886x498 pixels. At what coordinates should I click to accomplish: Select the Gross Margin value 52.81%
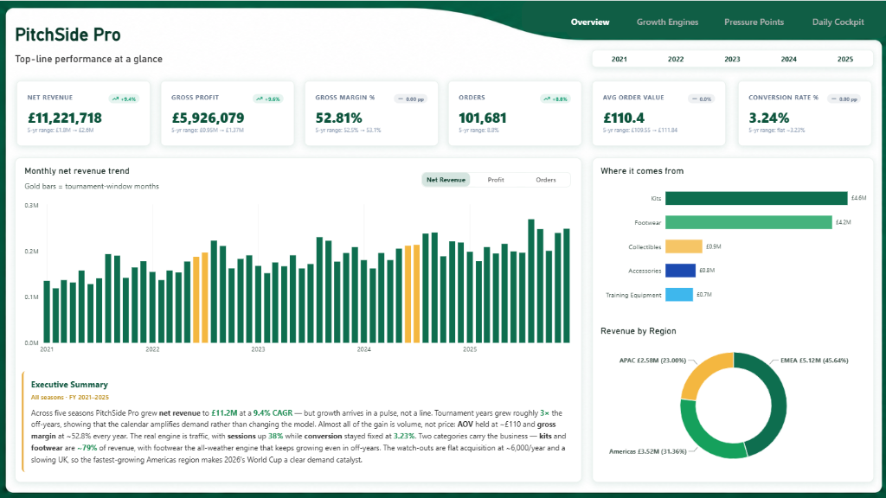point(338,118)
